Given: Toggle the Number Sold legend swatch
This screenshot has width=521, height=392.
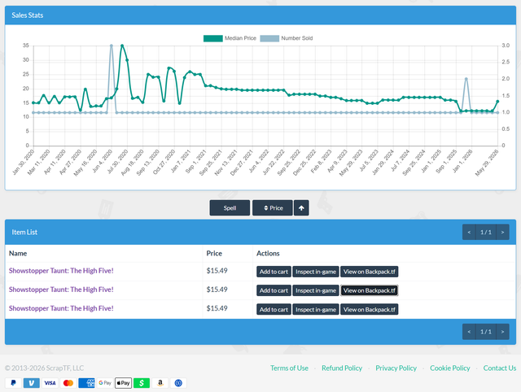Looking at the screenshot, I should click(x=269, y=38).
